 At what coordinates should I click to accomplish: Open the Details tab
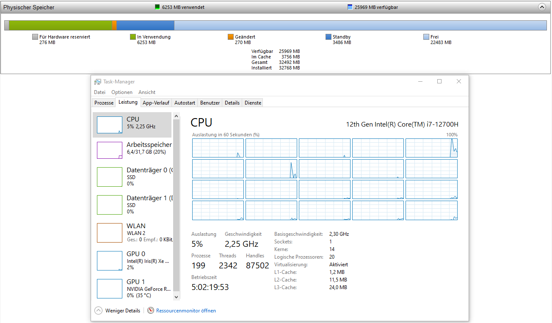click(232, 103)
